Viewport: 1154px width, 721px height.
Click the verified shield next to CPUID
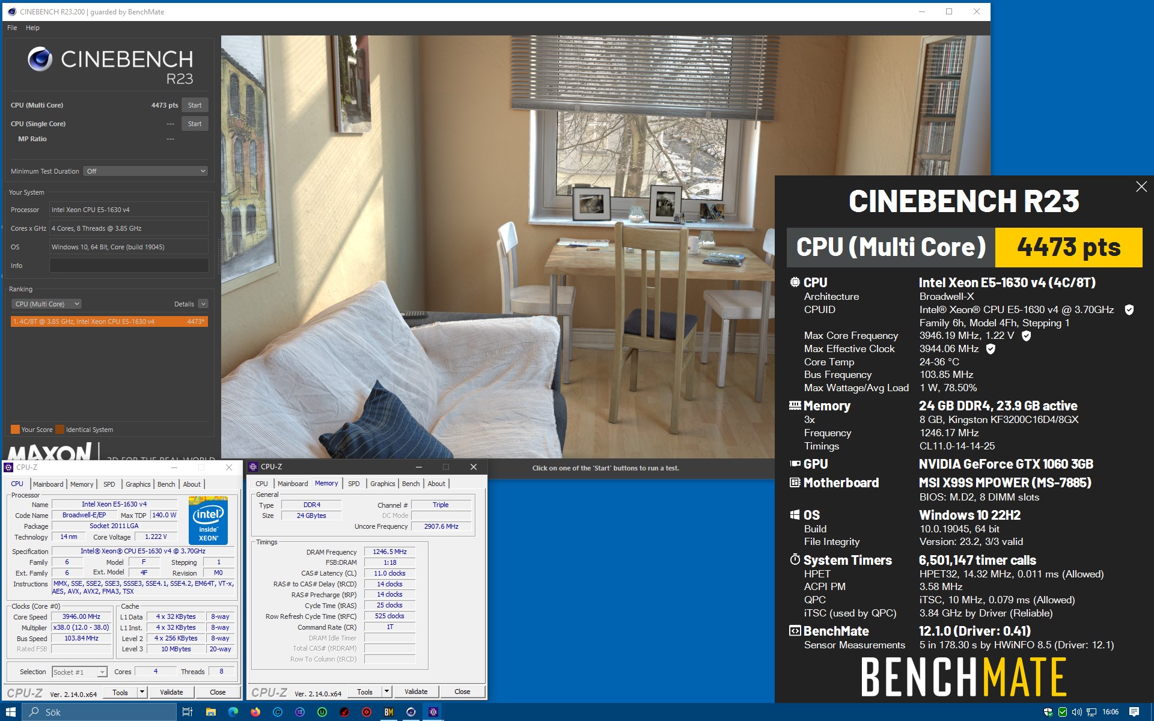(1129, 310)
